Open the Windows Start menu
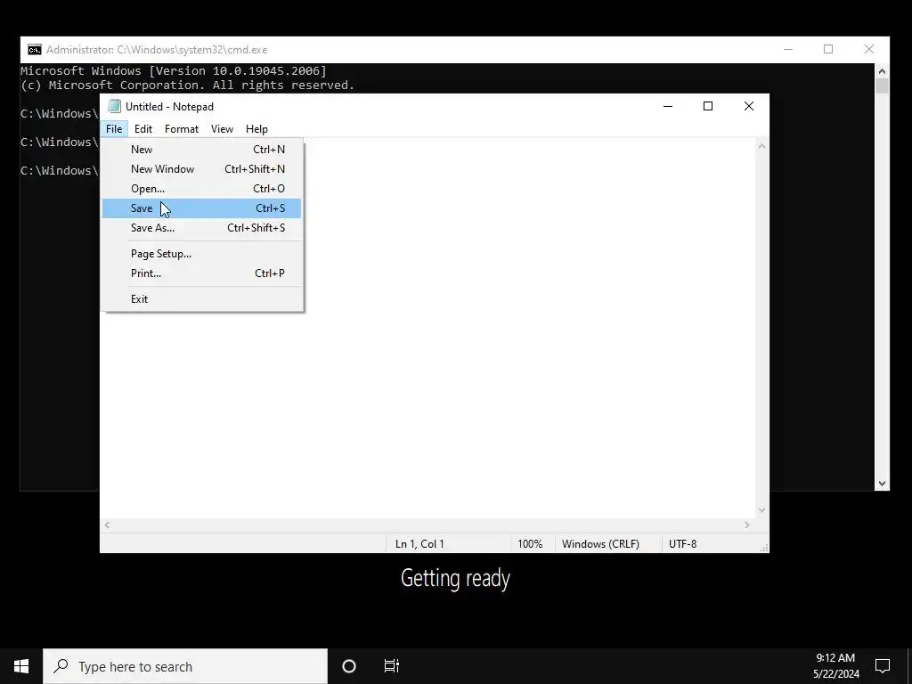This screenshot has width=912, height=684. 21,666
